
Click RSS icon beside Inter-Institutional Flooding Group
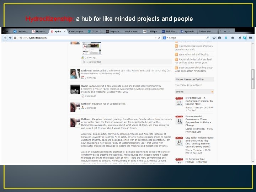(x=176, y=68)
